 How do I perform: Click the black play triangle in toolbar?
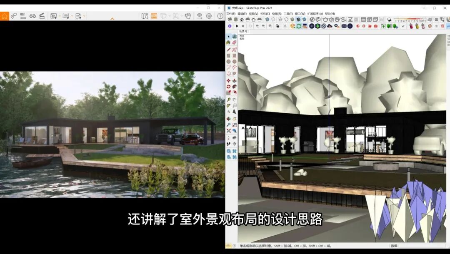pos(237,26)
